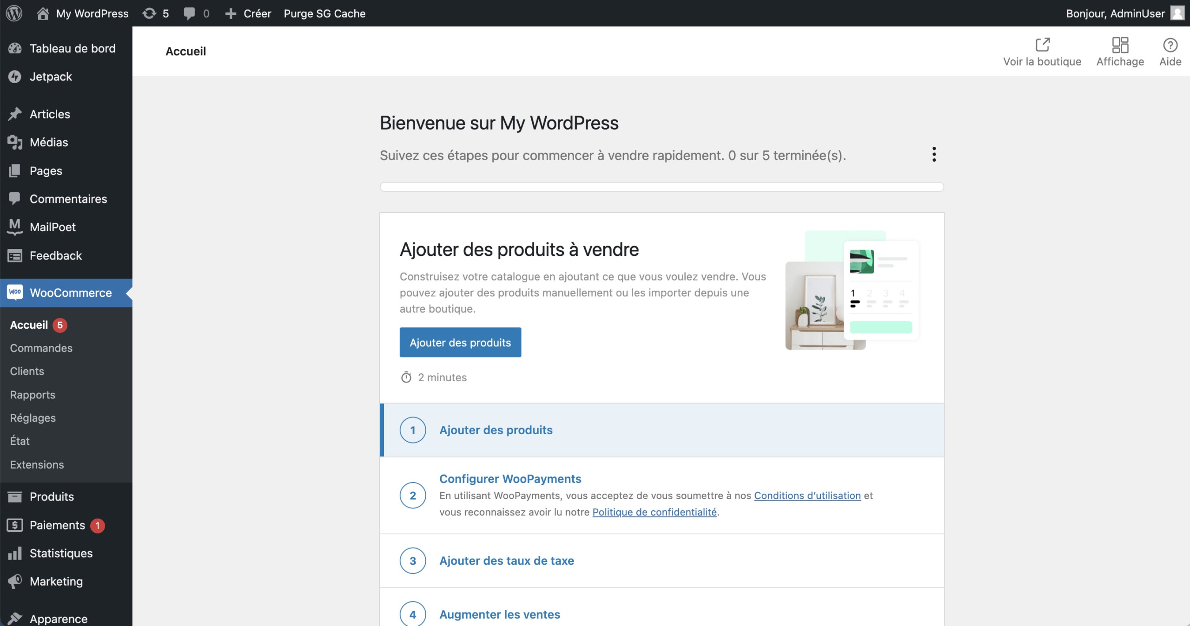Click the Accueil page title in header
This screenshot has width=1190, height=626.
tap(185, 51)
